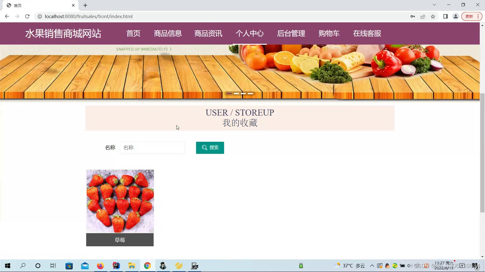Click the 水果销售商城网站 site title
Viewport: 485px width, 272px height.
tap(63, 33)
